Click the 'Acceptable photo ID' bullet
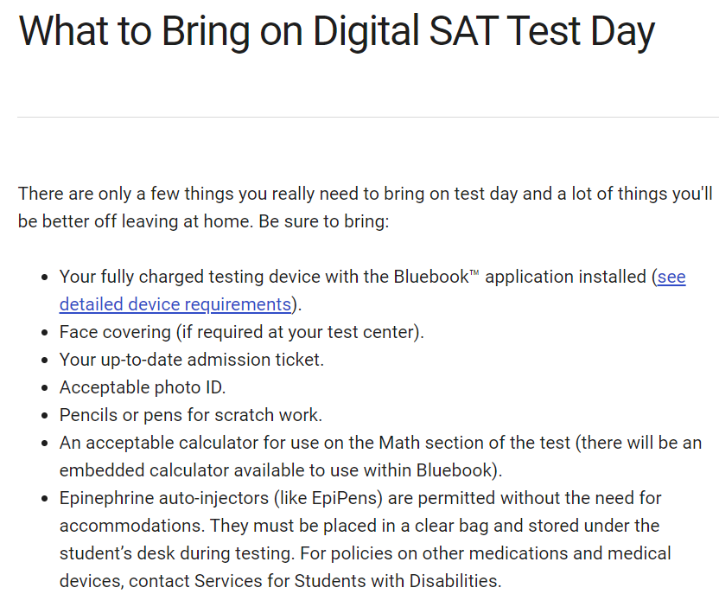 click(x=143, y=387)
